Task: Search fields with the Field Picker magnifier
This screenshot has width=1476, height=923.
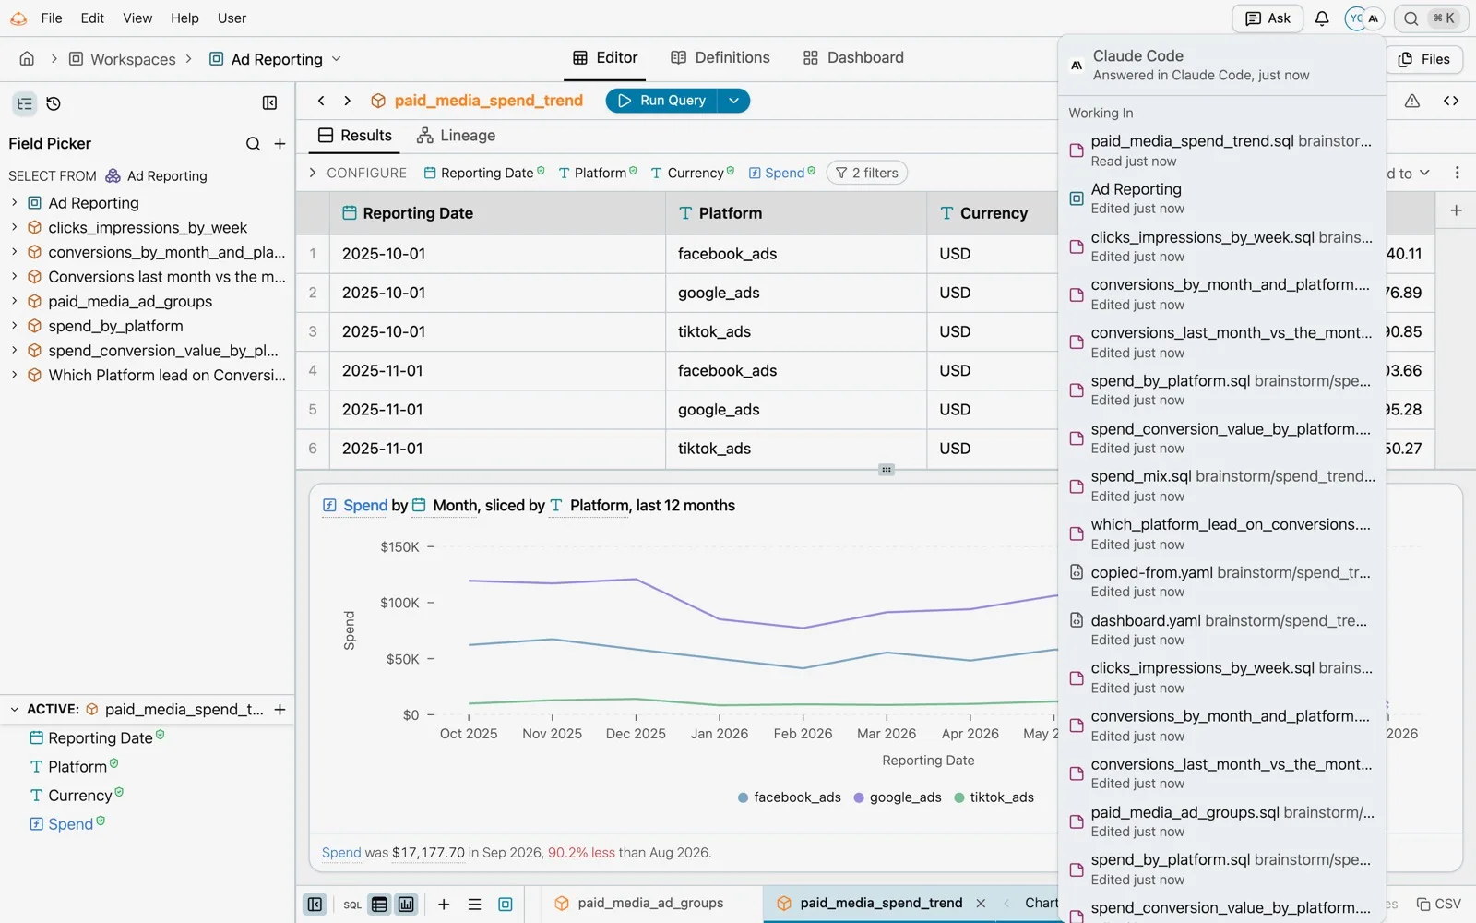Action: (x=253, y=143)
